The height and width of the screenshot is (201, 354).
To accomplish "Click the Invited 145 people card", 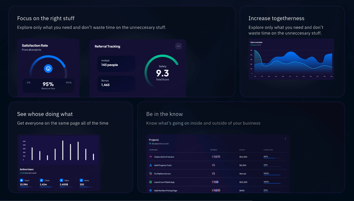I will (116, 63).
